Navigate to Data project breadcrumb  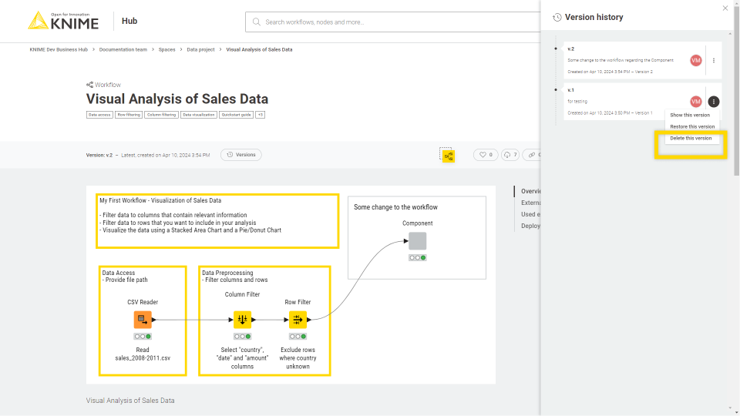pyautogui.click(x=200, y=49)
